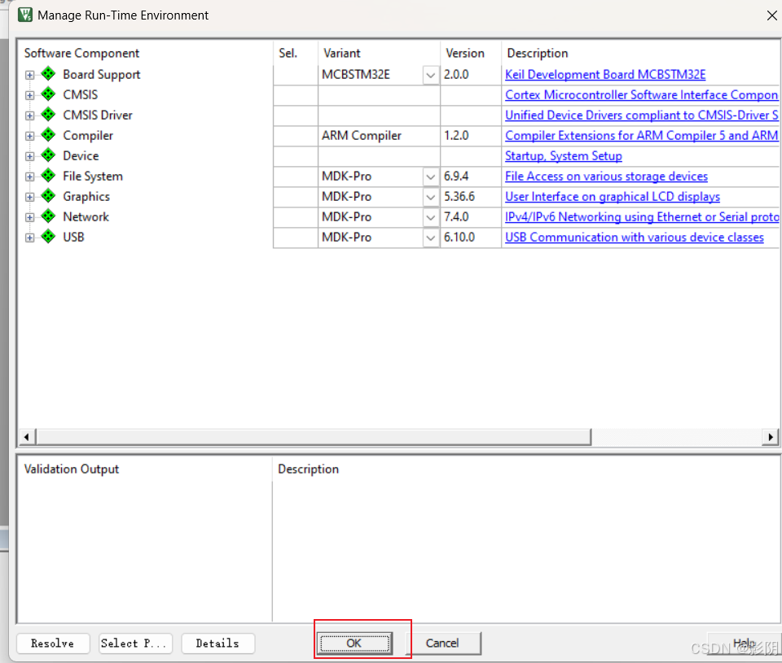Click the ARM Compiler variant cell

[x=379, y=136]
